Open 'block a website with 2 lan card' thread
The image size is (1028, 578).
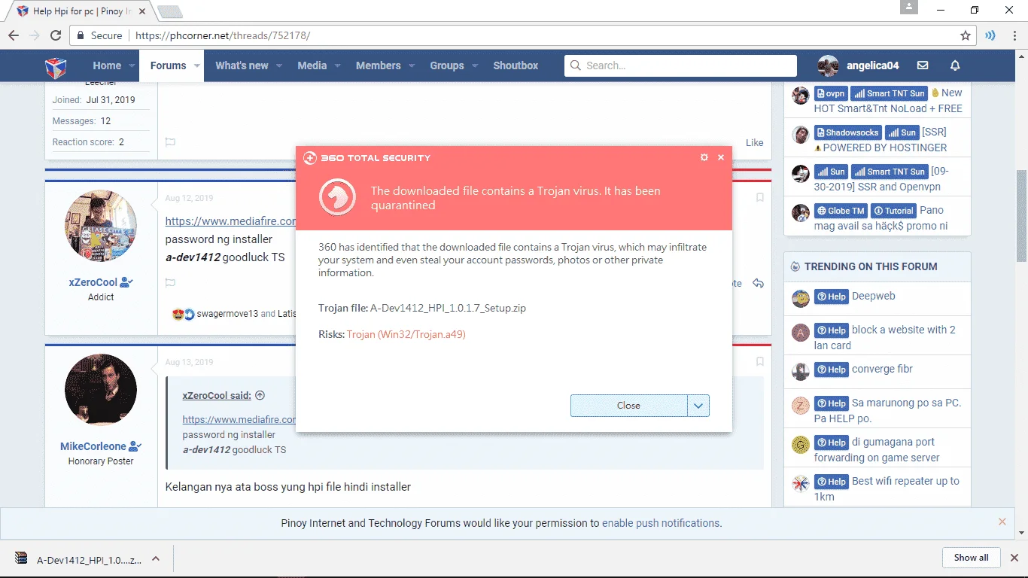coord(884,338)
